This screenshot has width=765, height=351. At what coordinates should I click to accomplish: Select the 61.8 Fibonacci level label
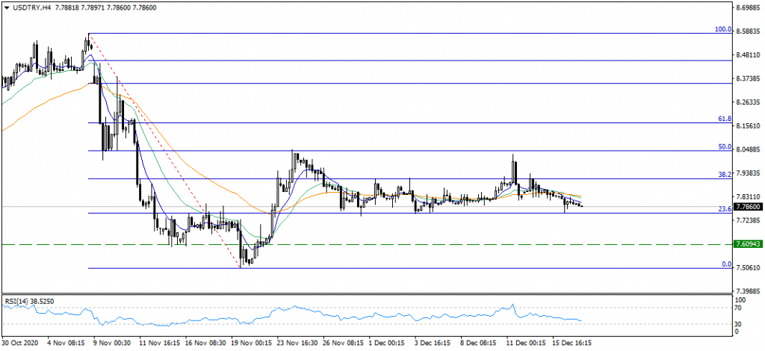click(723, 119)
